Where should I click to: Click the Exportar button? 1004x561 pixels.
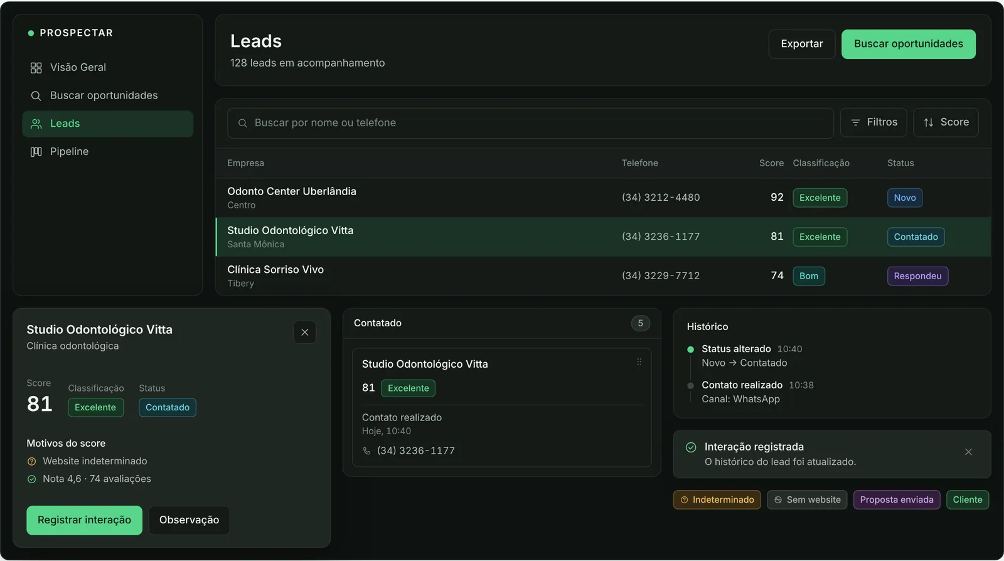tap(802, 44)
